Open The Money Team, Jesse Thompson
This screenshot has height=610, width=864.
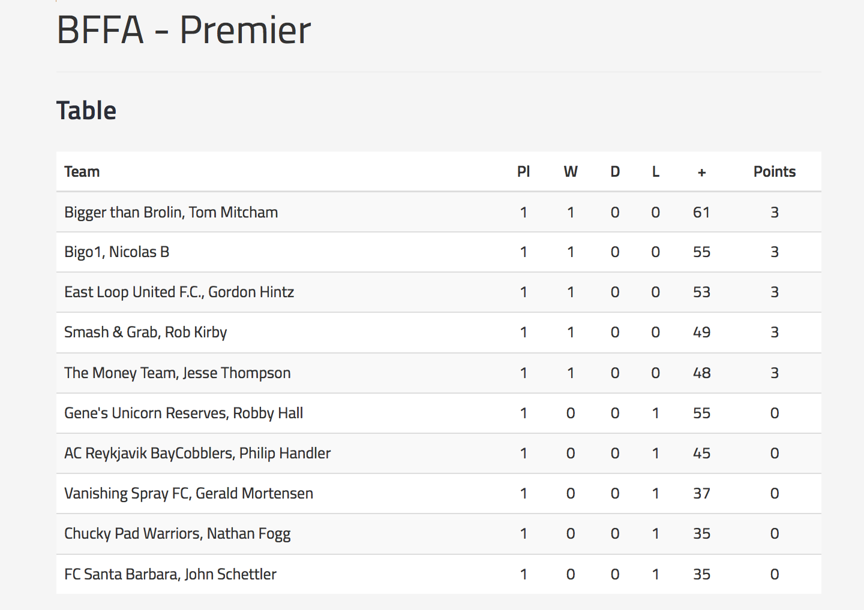pyautogui.click(x=177, y=373)
